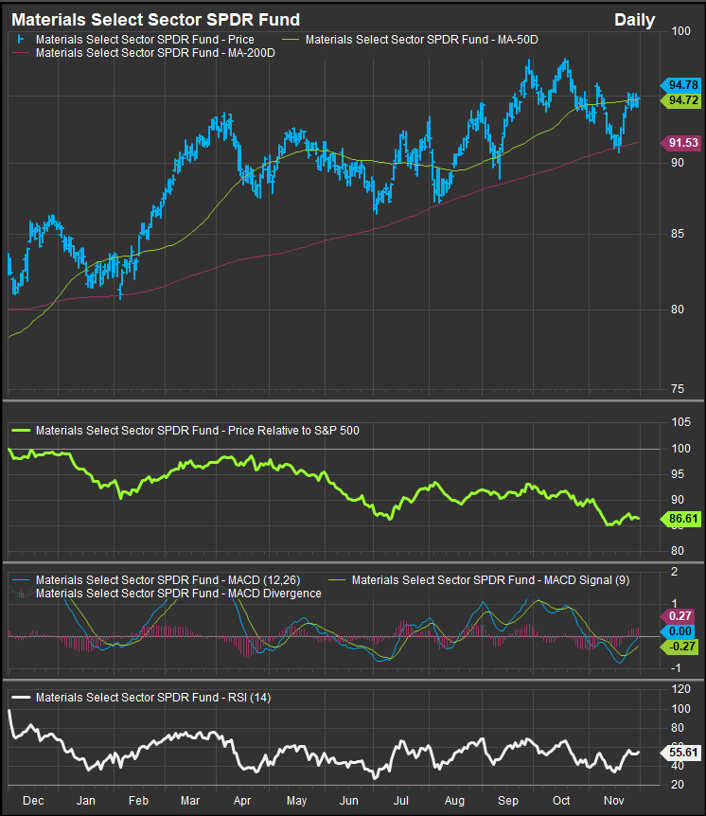The height and width of the screenshot is (816, 706).
Task: Select the RSI (14) legend entry
Action: [x=153, y=698]
